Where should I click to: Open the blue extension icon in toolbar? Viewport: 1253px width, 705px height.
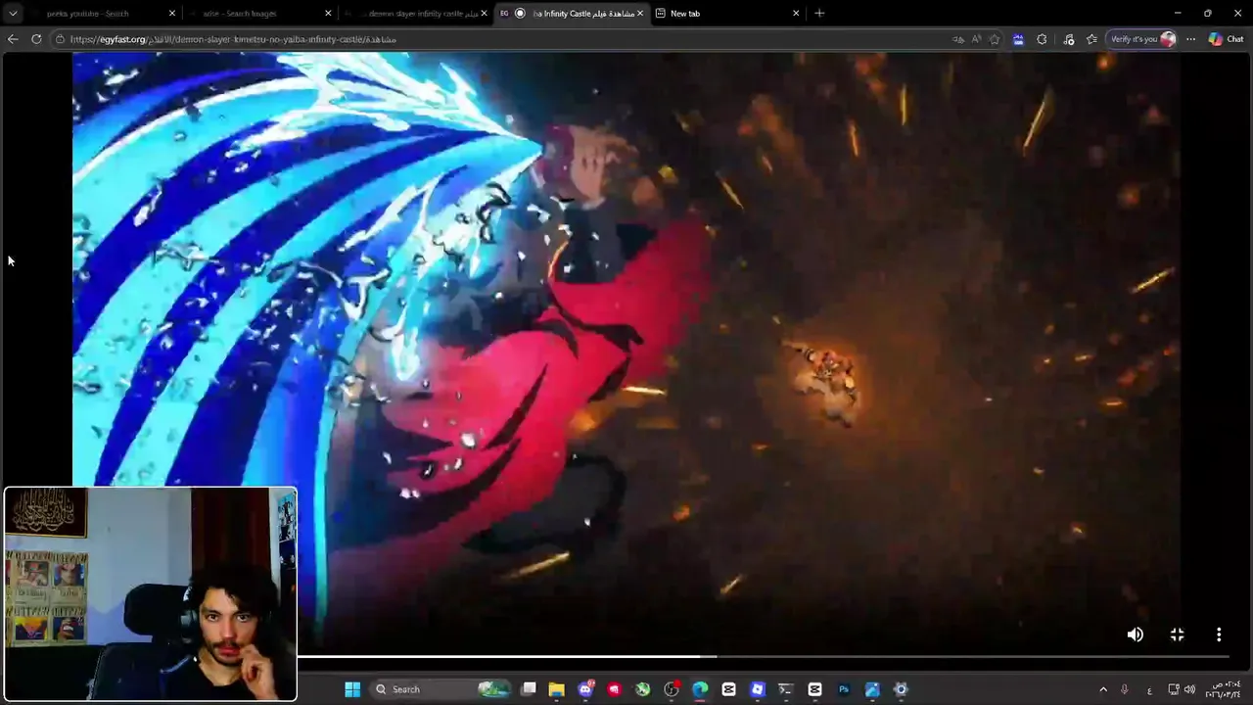(1018, 39)
